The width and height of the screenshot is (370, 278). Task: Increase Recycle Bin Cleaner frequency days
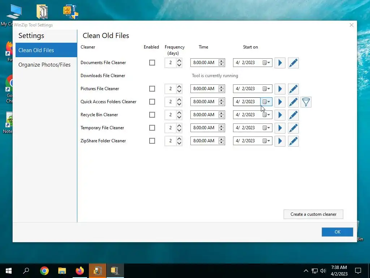pyautogui.click(x=179, y=113)
